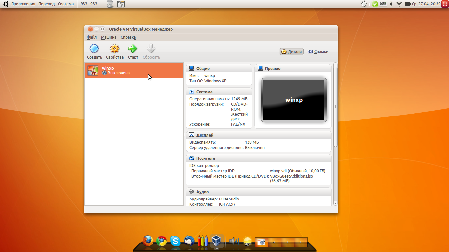
Task: Open Thunderbird mail from the dock
Action: coord(189,241)
